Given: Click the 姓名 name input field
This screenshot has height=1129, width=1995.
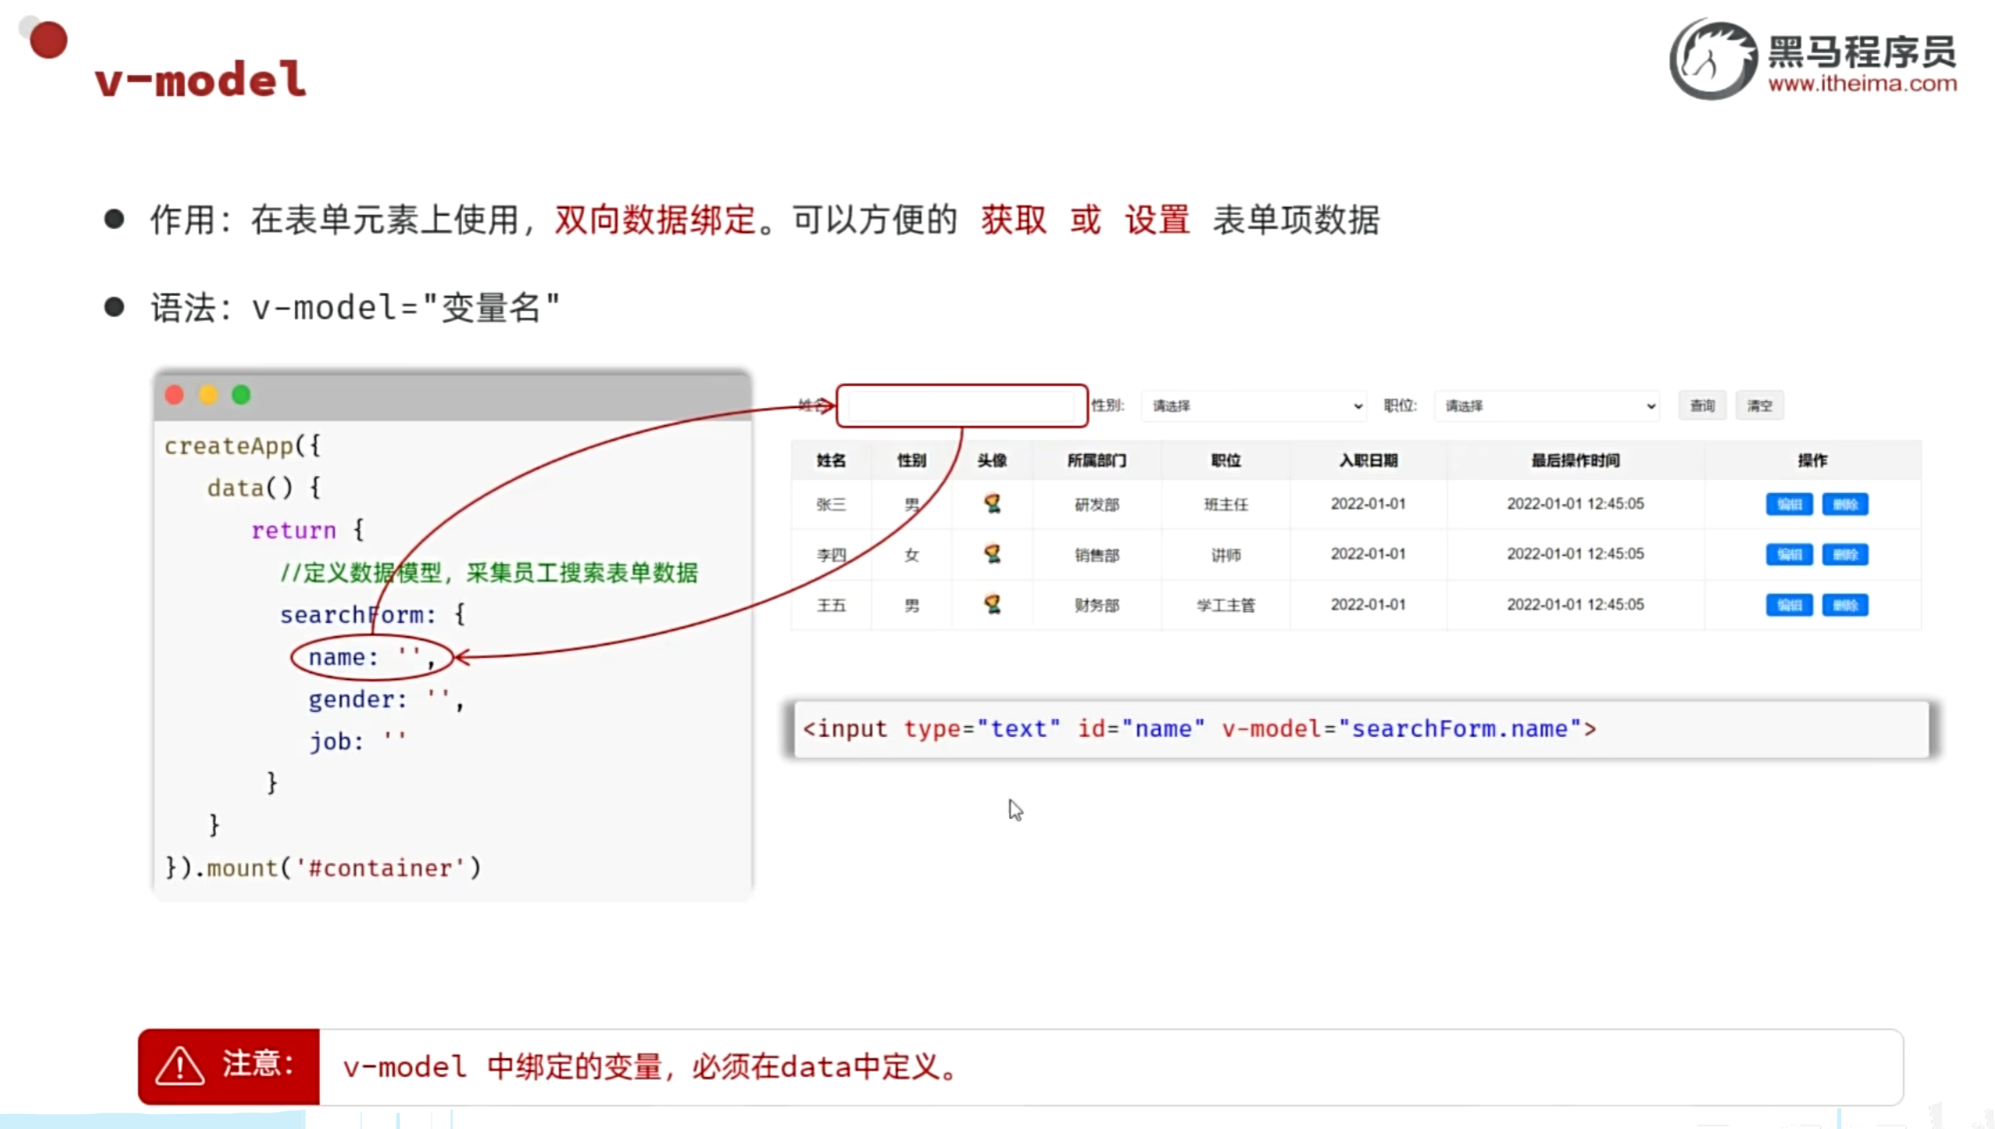Looking at the screenshot, I should pos(961,406).
